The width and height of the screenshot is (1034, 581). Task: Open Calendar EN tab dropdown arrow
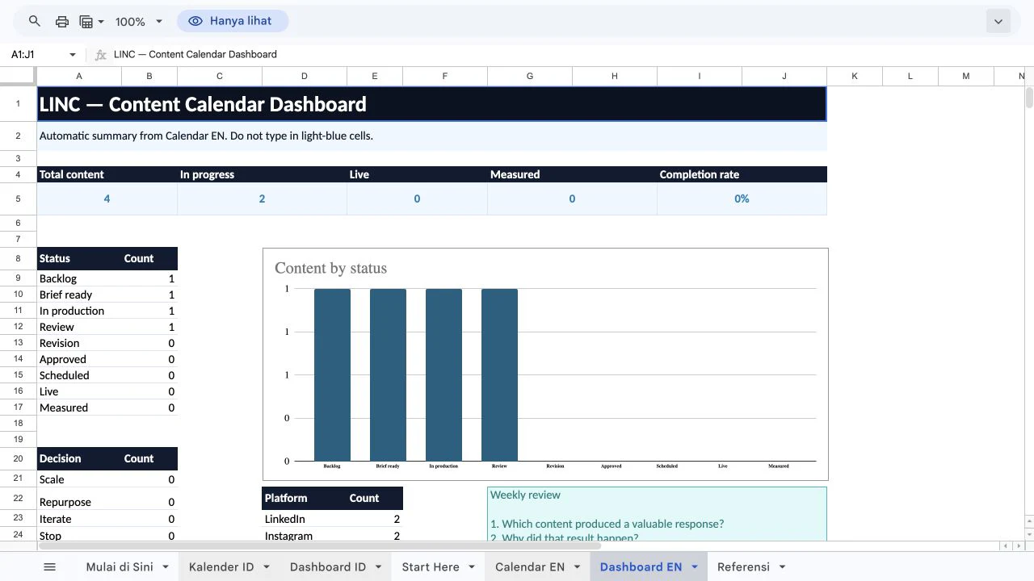577,567
